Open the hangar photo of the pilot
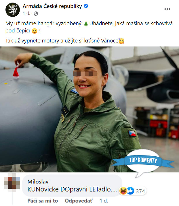The width and height of the screenshot is (179, 206). [x=89, y=109]
